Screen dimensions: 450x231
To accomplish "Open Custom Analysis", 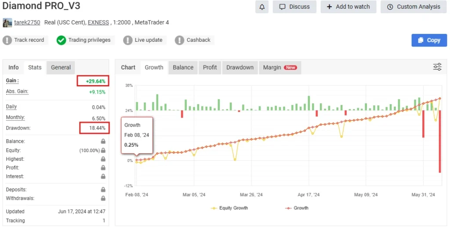I will [x=414, y=7].
